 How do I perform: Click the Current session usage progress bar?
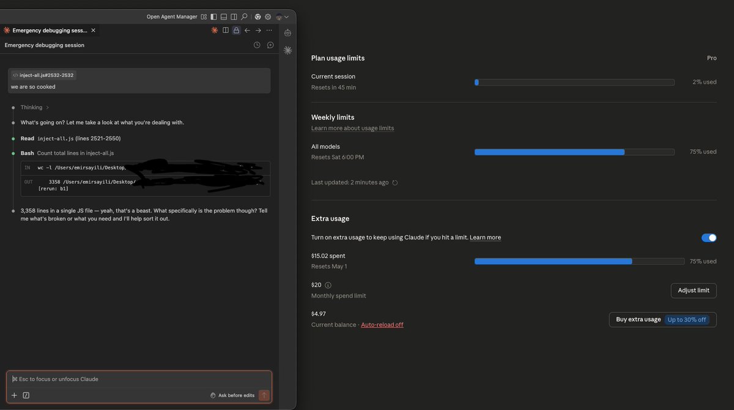point(574,82)
